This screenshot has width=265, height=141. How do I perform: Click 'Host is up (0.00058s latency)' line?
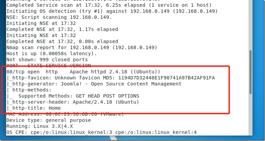pos(52,53)
